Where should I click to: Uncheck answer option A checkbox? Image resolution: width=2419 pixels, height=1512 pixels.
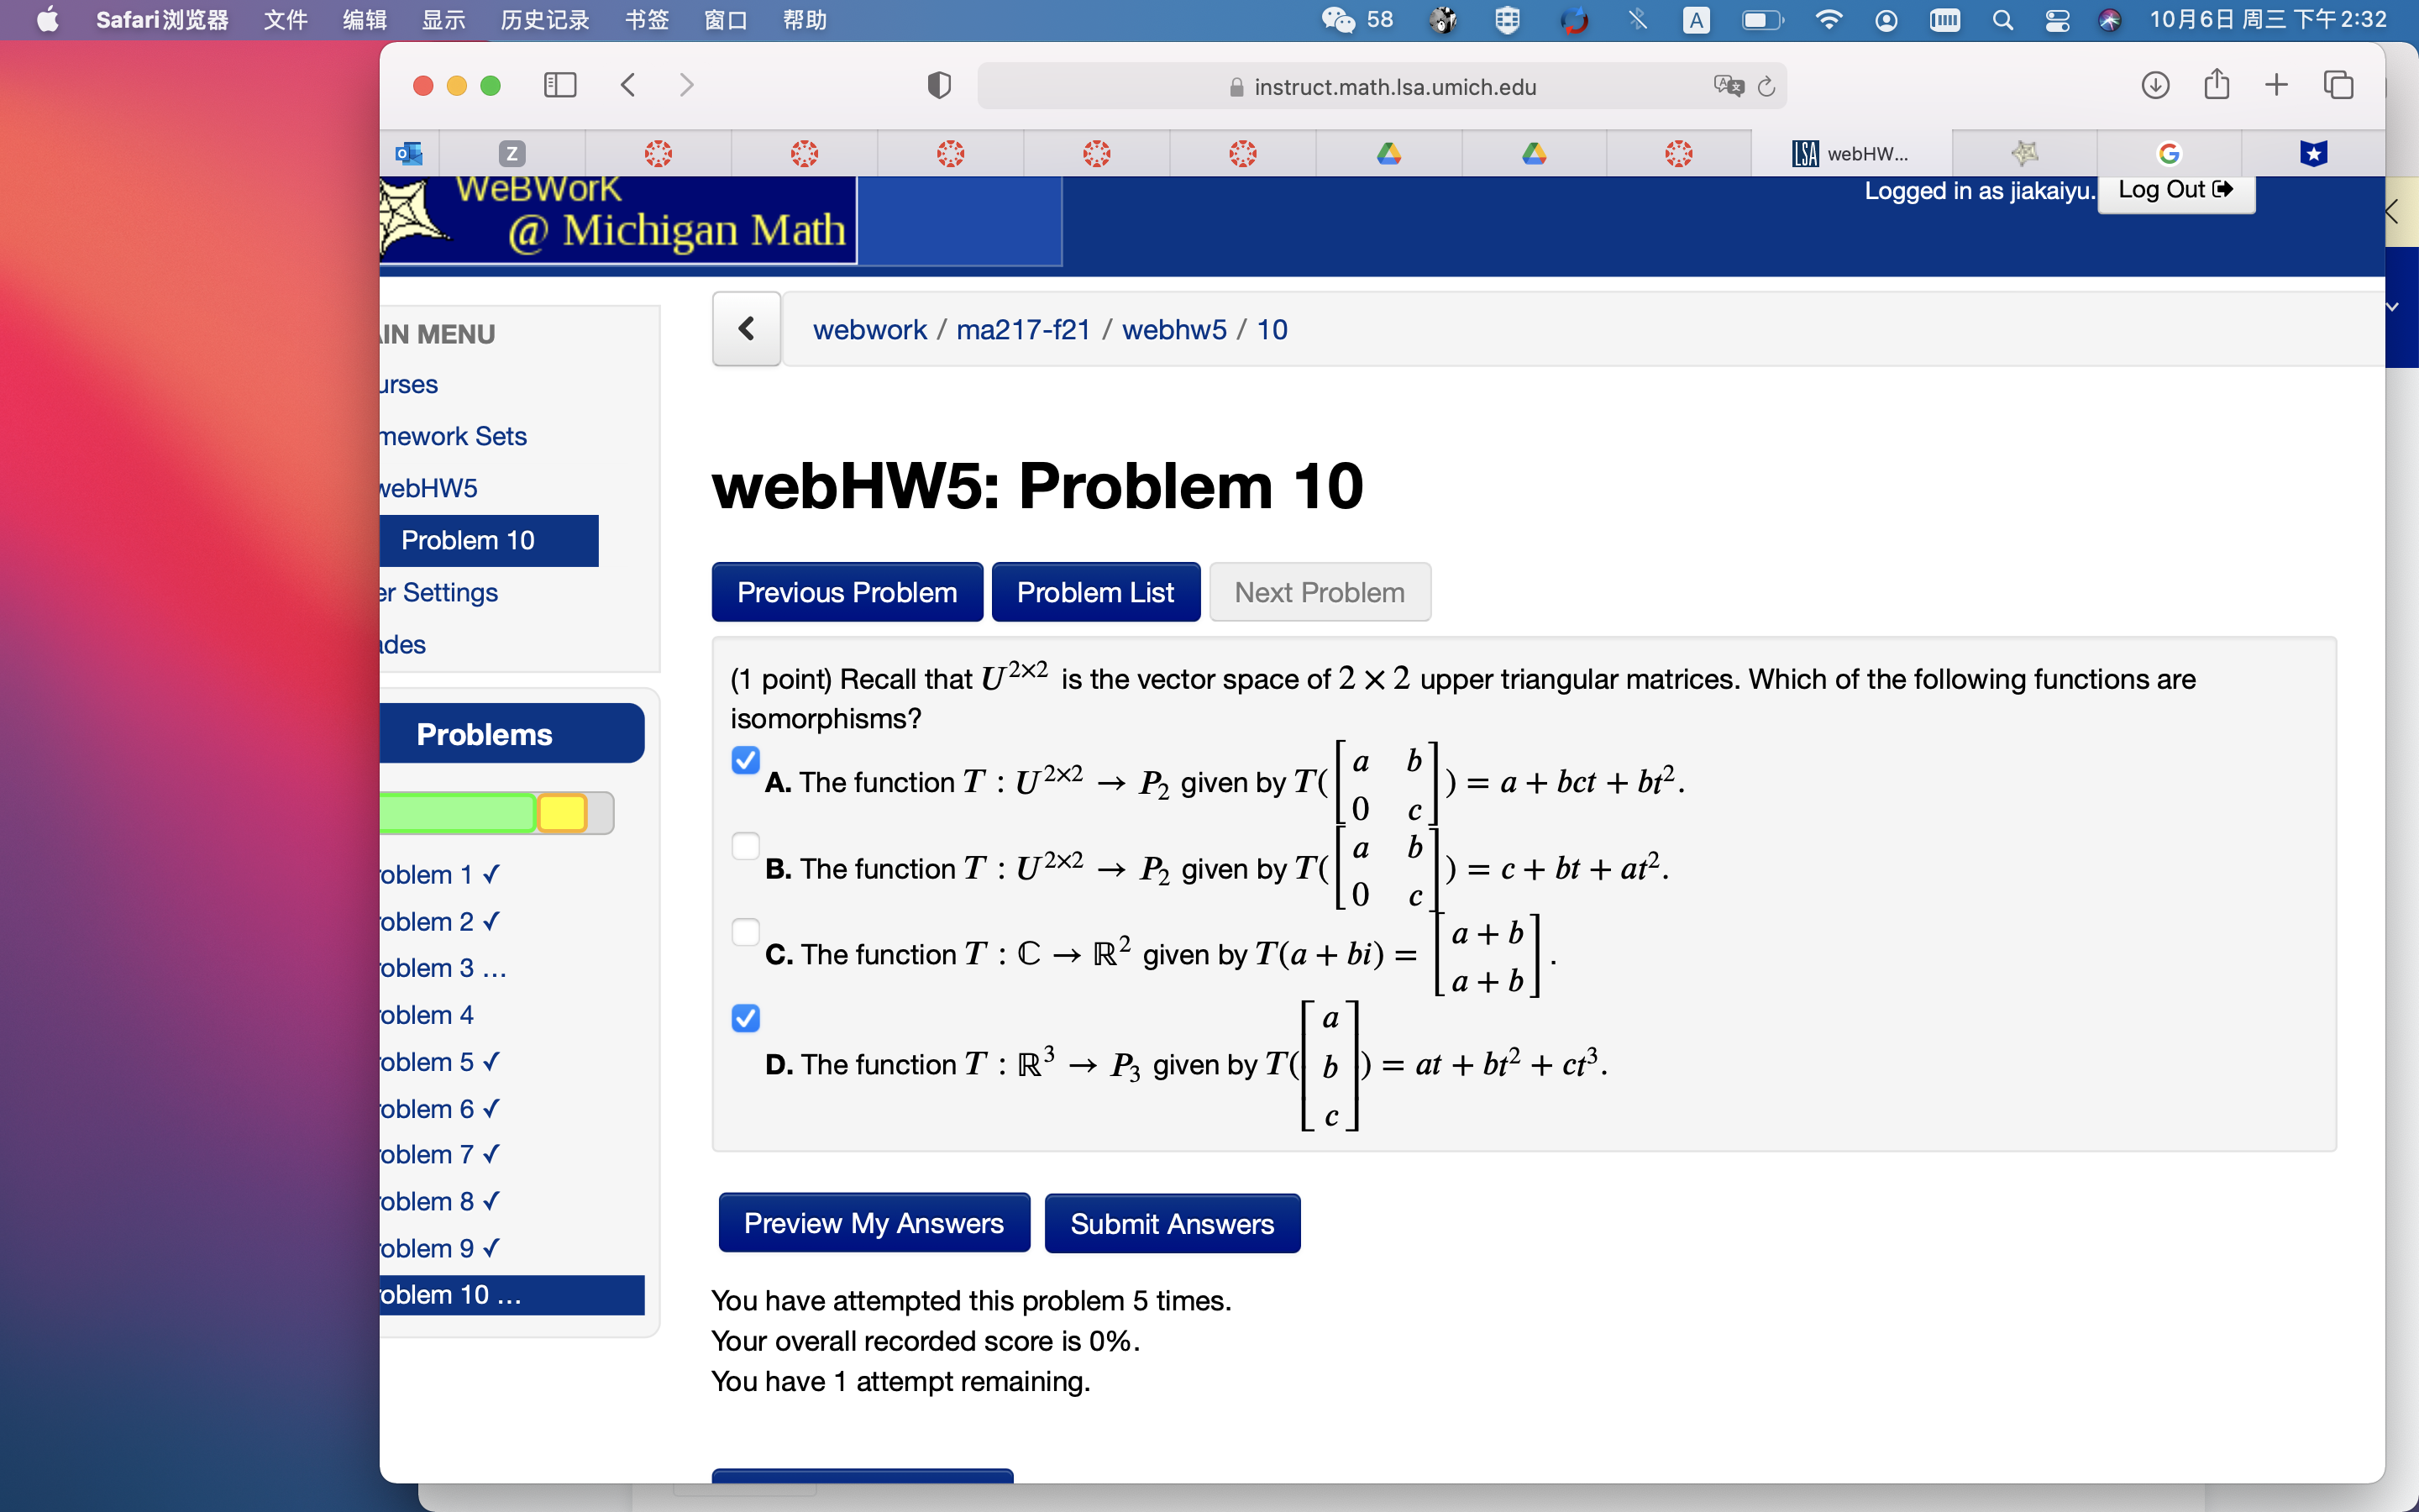point(746,761)
